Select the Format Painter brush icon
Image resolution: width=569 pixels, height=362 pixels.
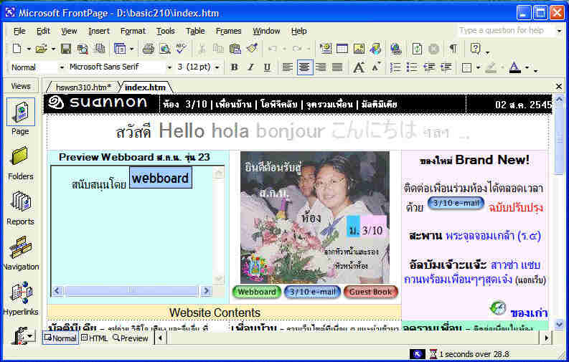click(252, 49)
